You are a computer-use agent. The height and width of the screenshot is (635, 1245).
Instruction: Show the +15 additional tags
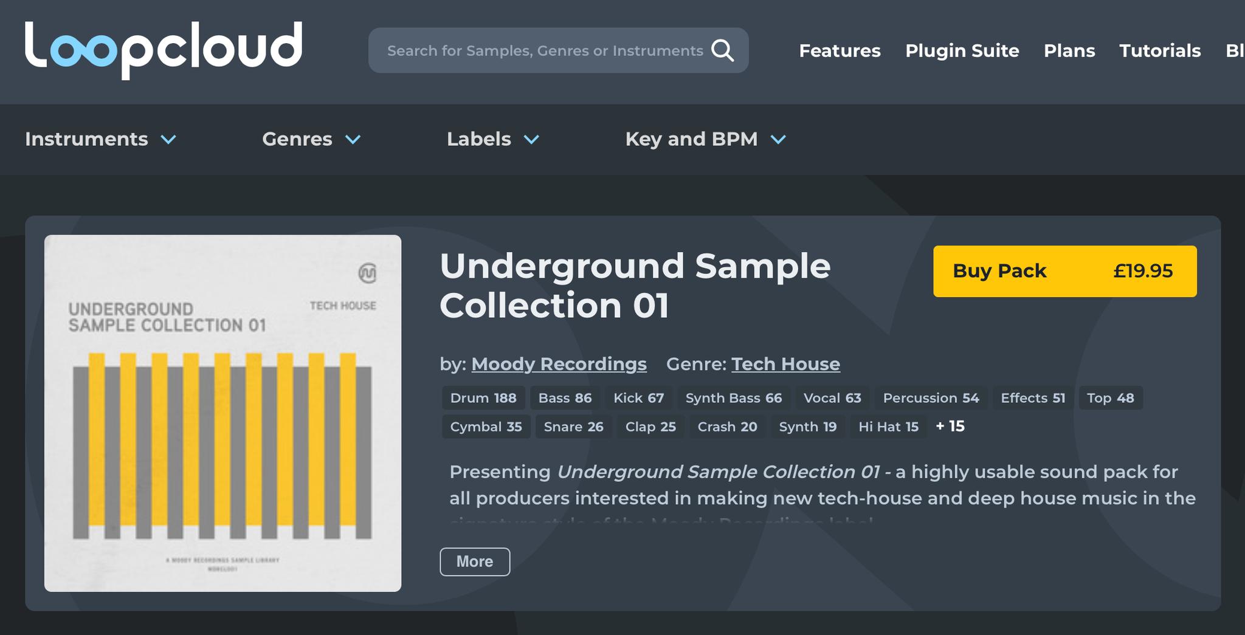click(x=950, y=427)
